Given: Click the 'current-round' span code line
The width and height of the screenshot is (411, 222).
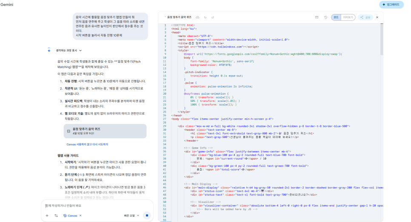Looking at the screenshot, I should 231,159.
